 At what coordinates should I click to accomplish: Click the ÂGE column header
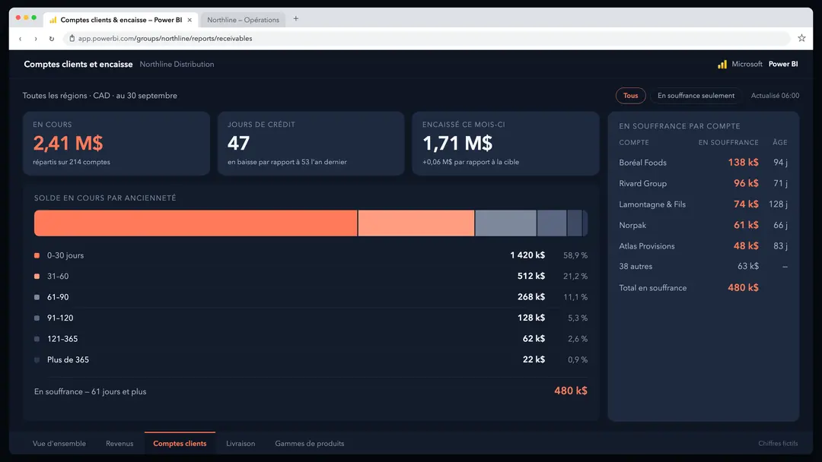pos(779,142)
